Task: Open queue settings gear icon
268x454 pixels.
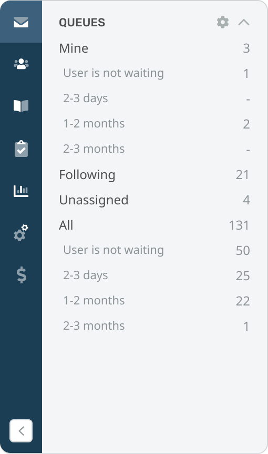Action: [x=223, y=22]
